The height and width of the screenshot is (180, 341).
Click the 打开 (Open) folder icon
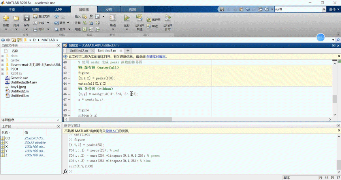(x=16, y=18)
